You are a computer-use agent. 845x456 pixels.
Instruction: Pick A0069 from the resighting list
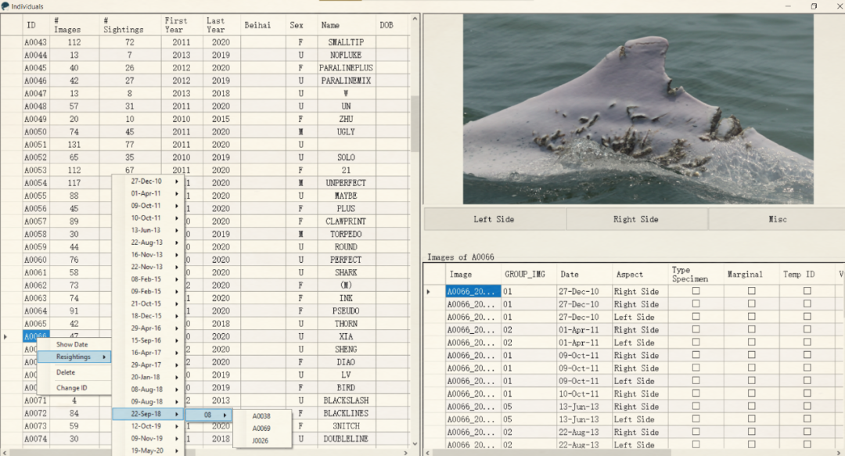tap(261, 429)
